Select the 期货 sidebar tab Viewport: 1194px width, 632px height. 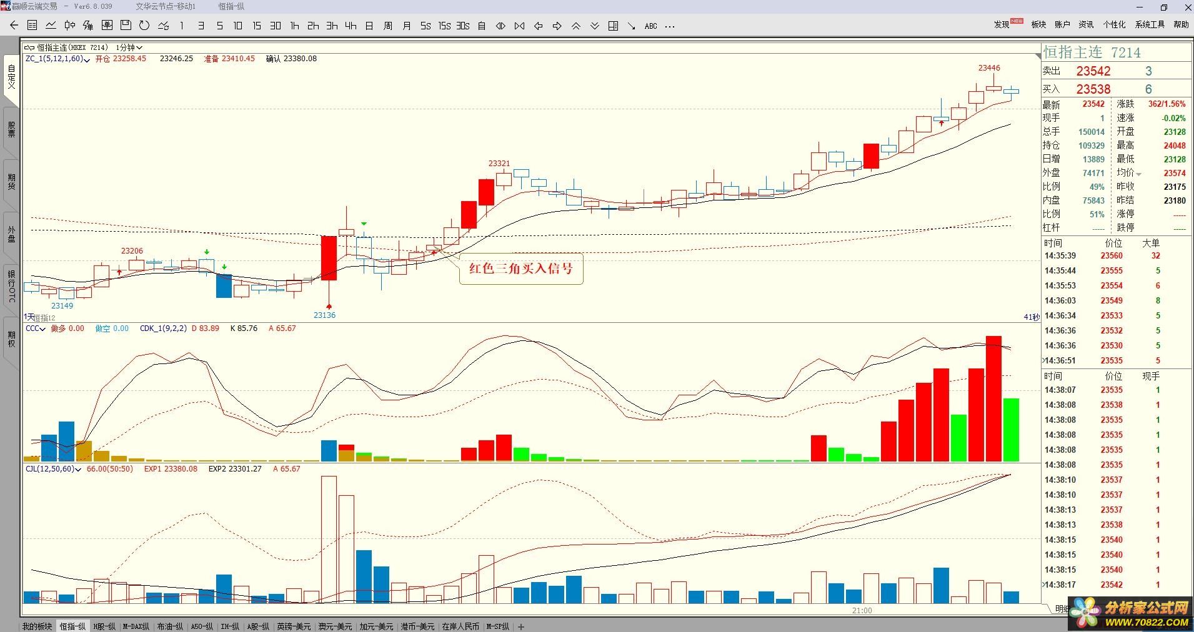click(x=11, y=182)
